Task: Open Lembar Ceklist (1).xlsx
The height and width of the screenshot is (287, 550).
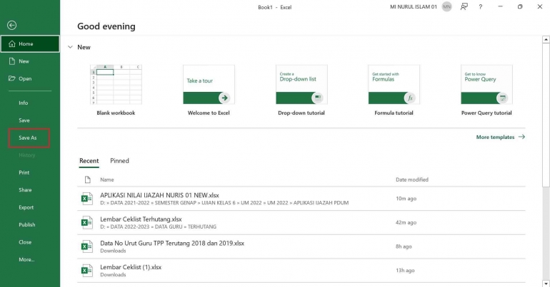Action: 301,271
